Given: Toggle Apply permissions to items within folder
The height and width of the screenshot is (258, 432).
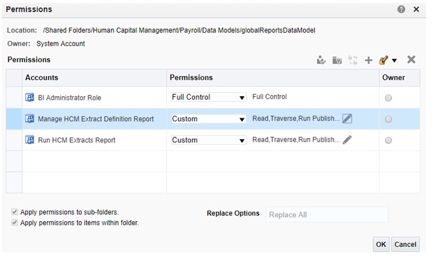Looking at the screenshot, I should coord(14,222).
